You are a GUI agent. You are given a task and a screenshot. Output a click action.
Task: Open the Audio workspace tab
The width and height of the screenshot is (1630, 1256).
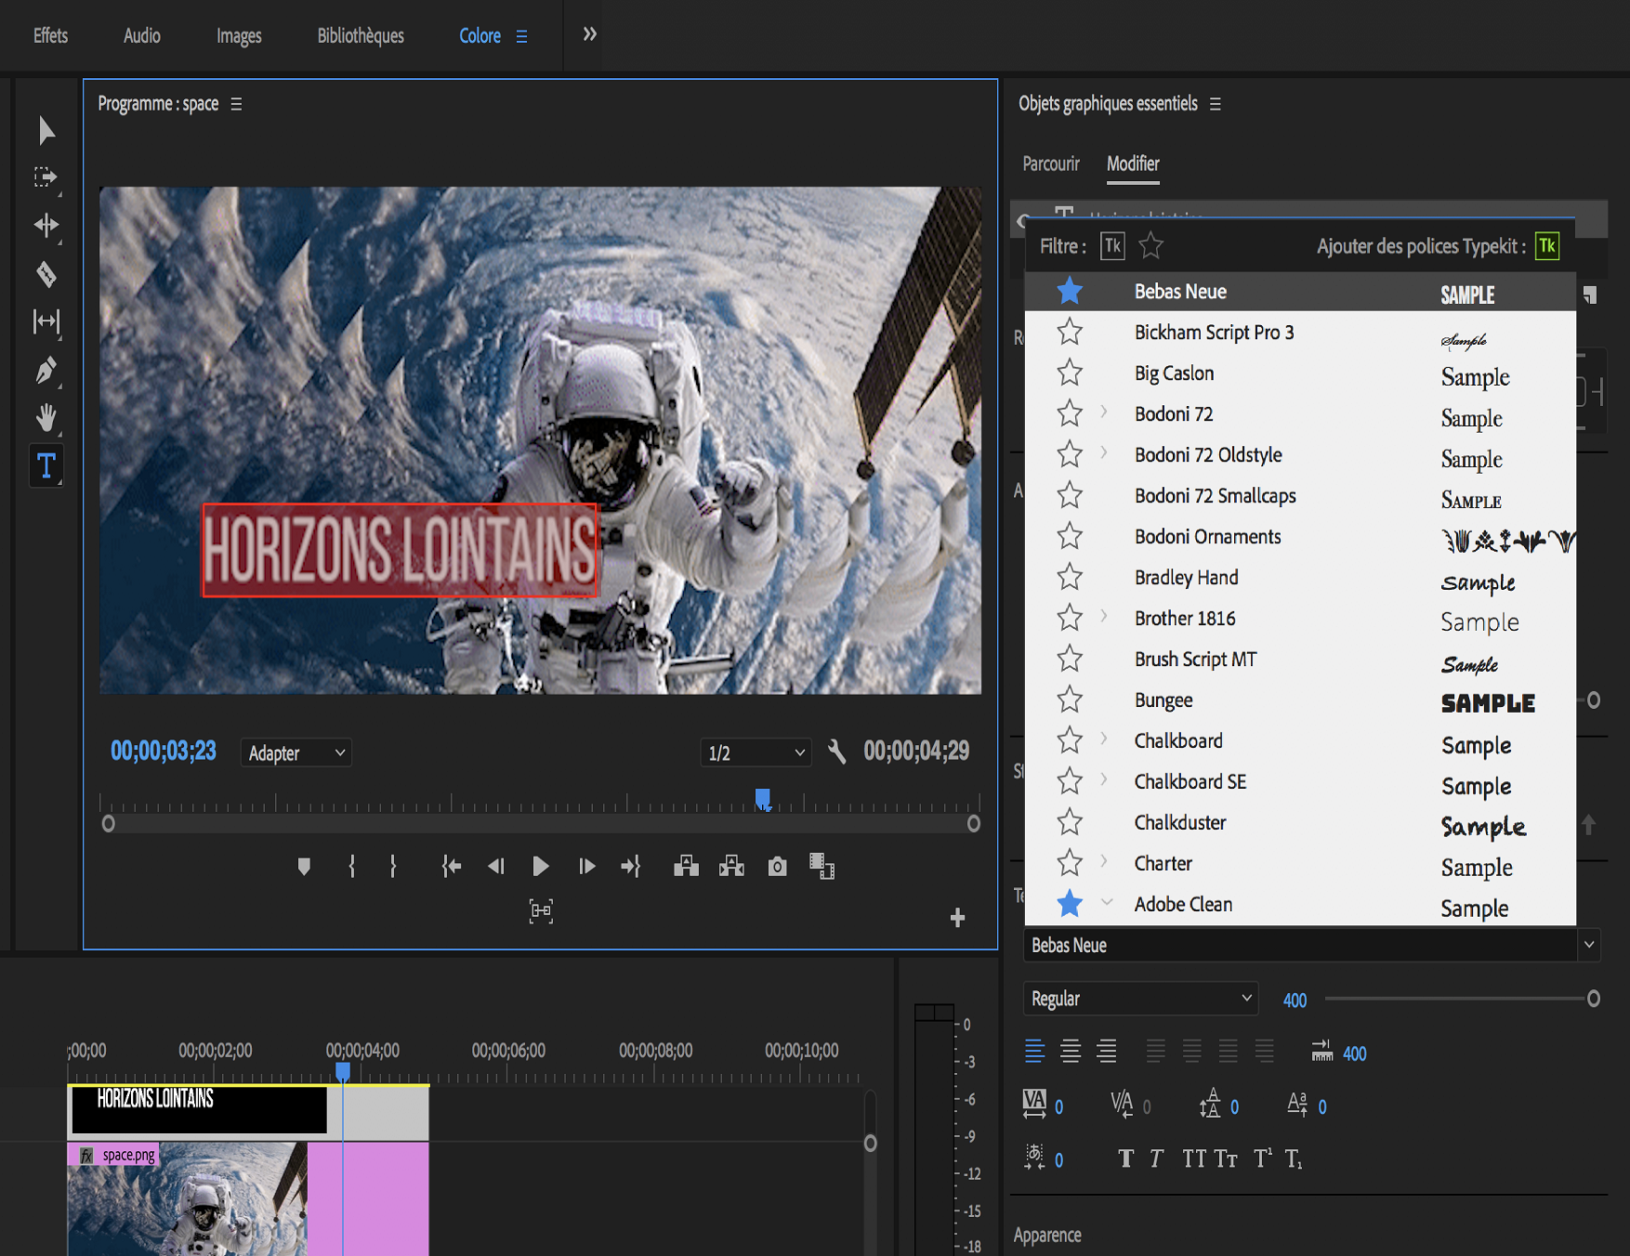tap(141, 36)
